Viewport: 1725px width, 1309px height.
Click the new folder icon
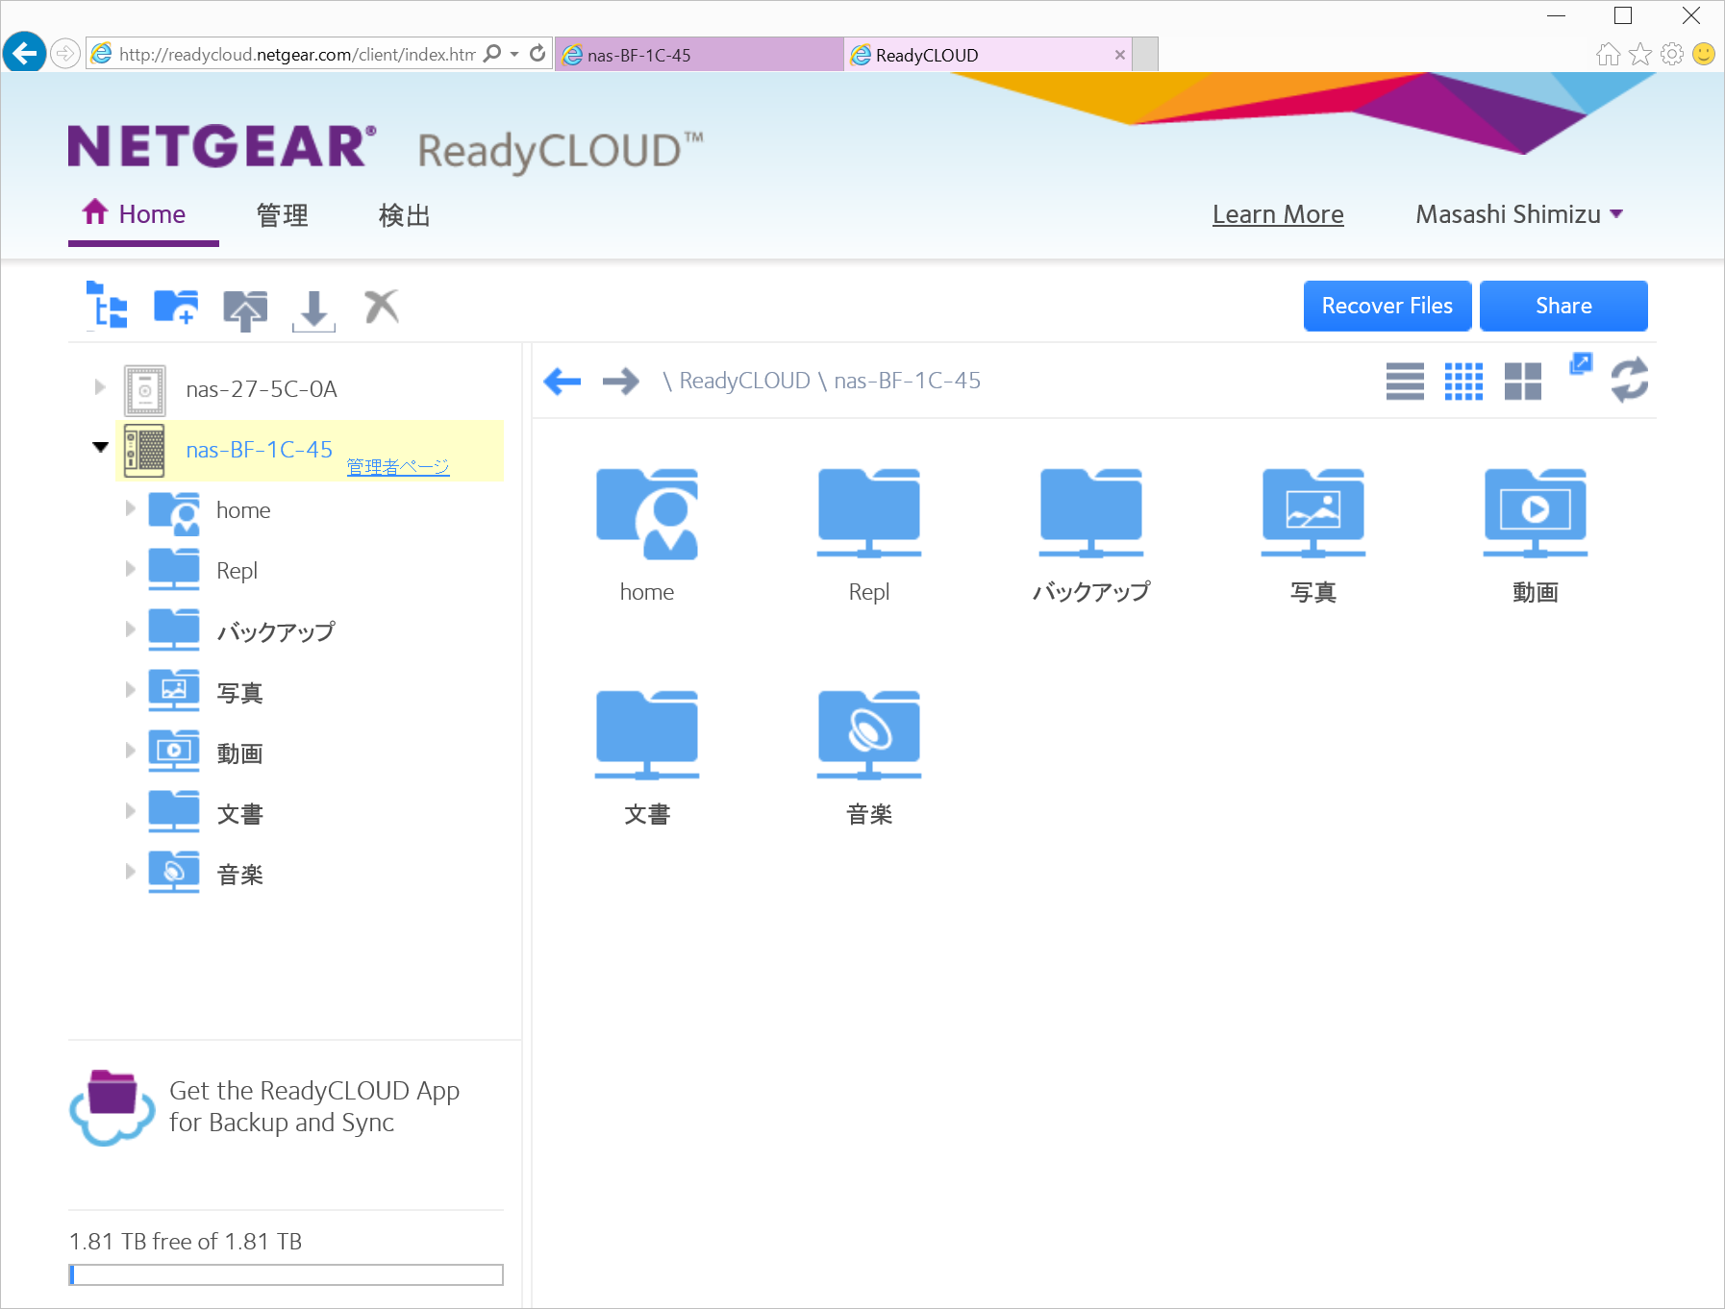coord(176,308)
